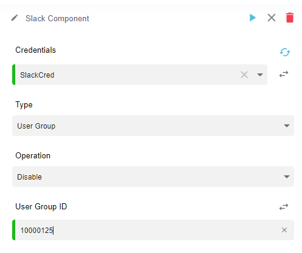Click the SlackCred credential field text
302x253 pixels.
click(x=37, y=75)
